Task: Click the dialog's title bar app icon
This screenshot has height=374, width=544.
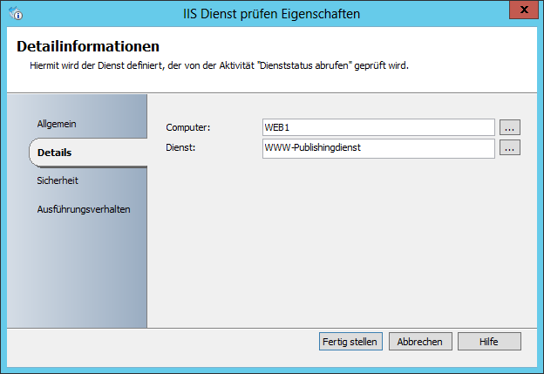Action: click(16, 13)
